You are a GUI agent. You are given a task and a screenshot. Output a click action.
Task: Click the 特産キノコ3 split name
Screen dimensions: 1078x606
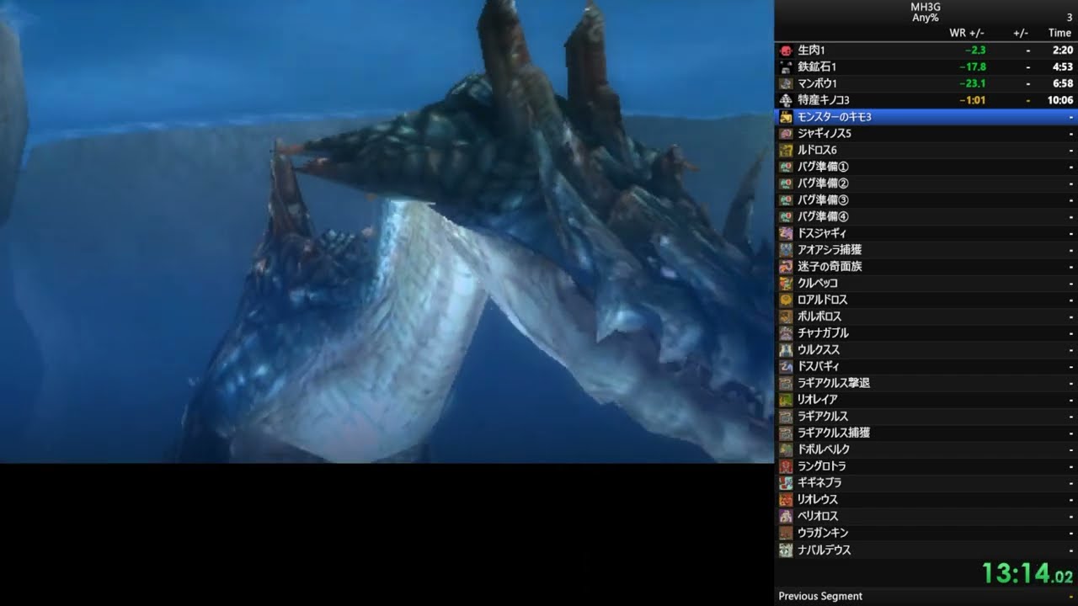point(823,100)
